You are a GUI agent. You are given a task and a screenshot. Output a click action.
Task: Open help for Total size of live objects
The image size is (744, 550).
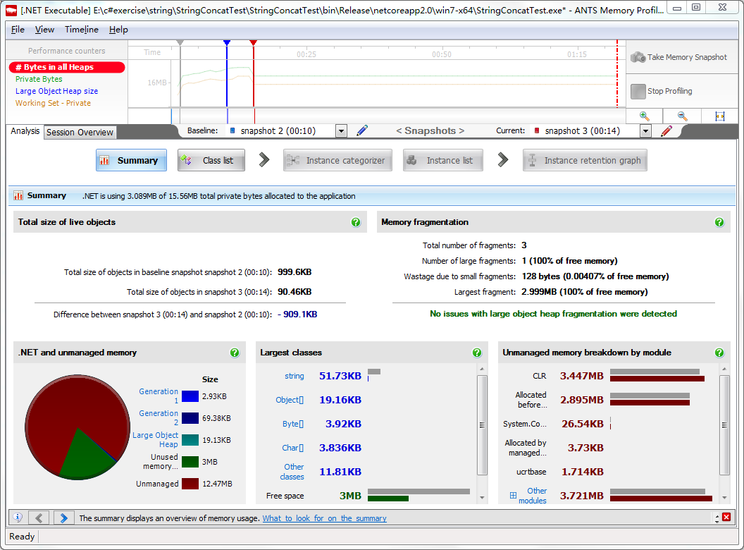pos(355,222)
